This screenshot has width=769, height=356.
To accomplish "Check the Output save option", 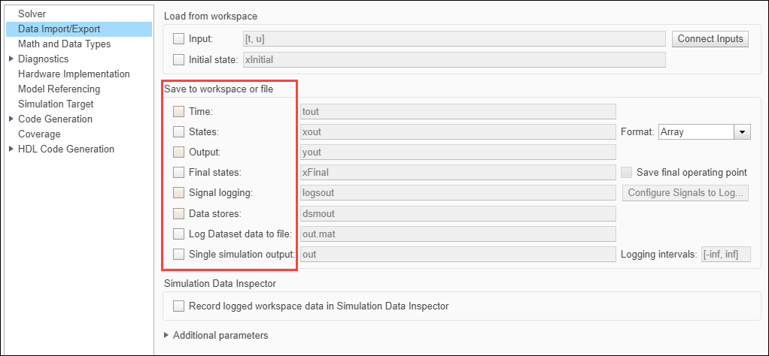I will point(178,152).
